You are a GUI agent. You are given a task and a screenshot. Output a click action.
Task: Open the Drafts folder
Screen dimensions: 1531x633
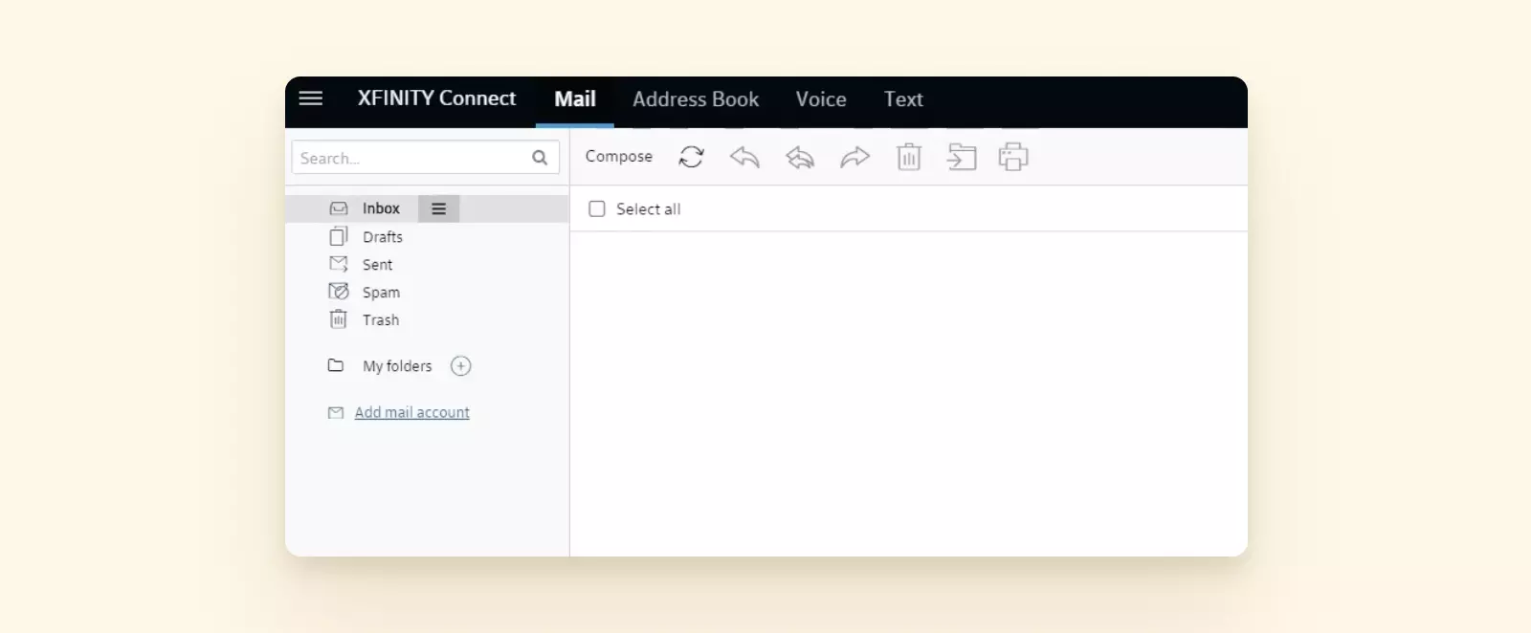[383, 237]
